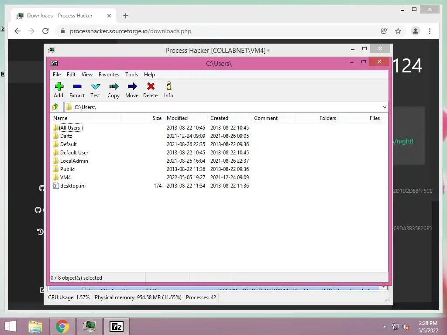
Task: Select the LocalAdmin folder
Action: point(74,161)
